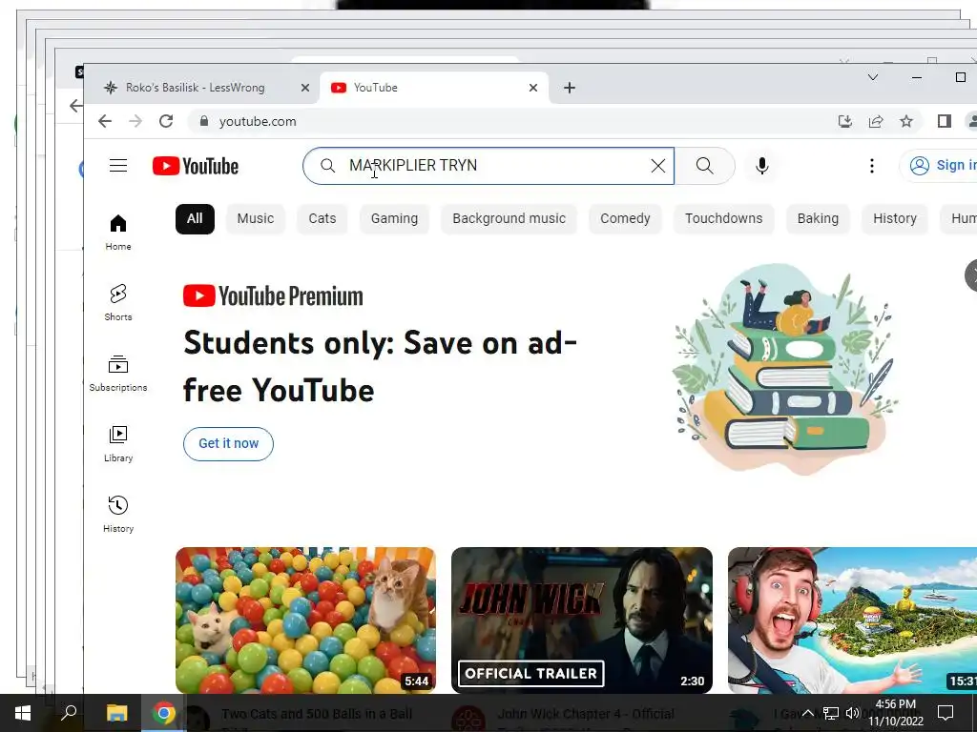Click the padlock site info icon
The width and height of the screenshot is (977, 732).
pyautogui.click(x=204, y=121)
